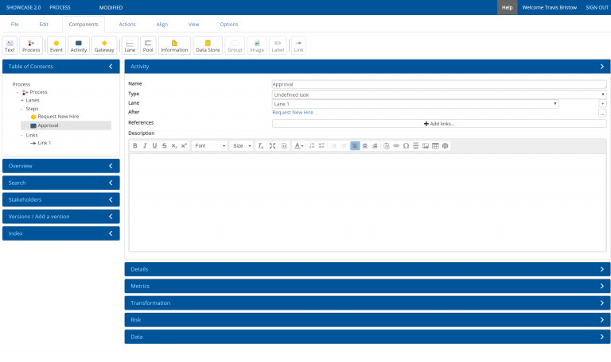This screenshot has width=611, height=362.
Task: Expand the Risk section
Action: pos(368,320)
